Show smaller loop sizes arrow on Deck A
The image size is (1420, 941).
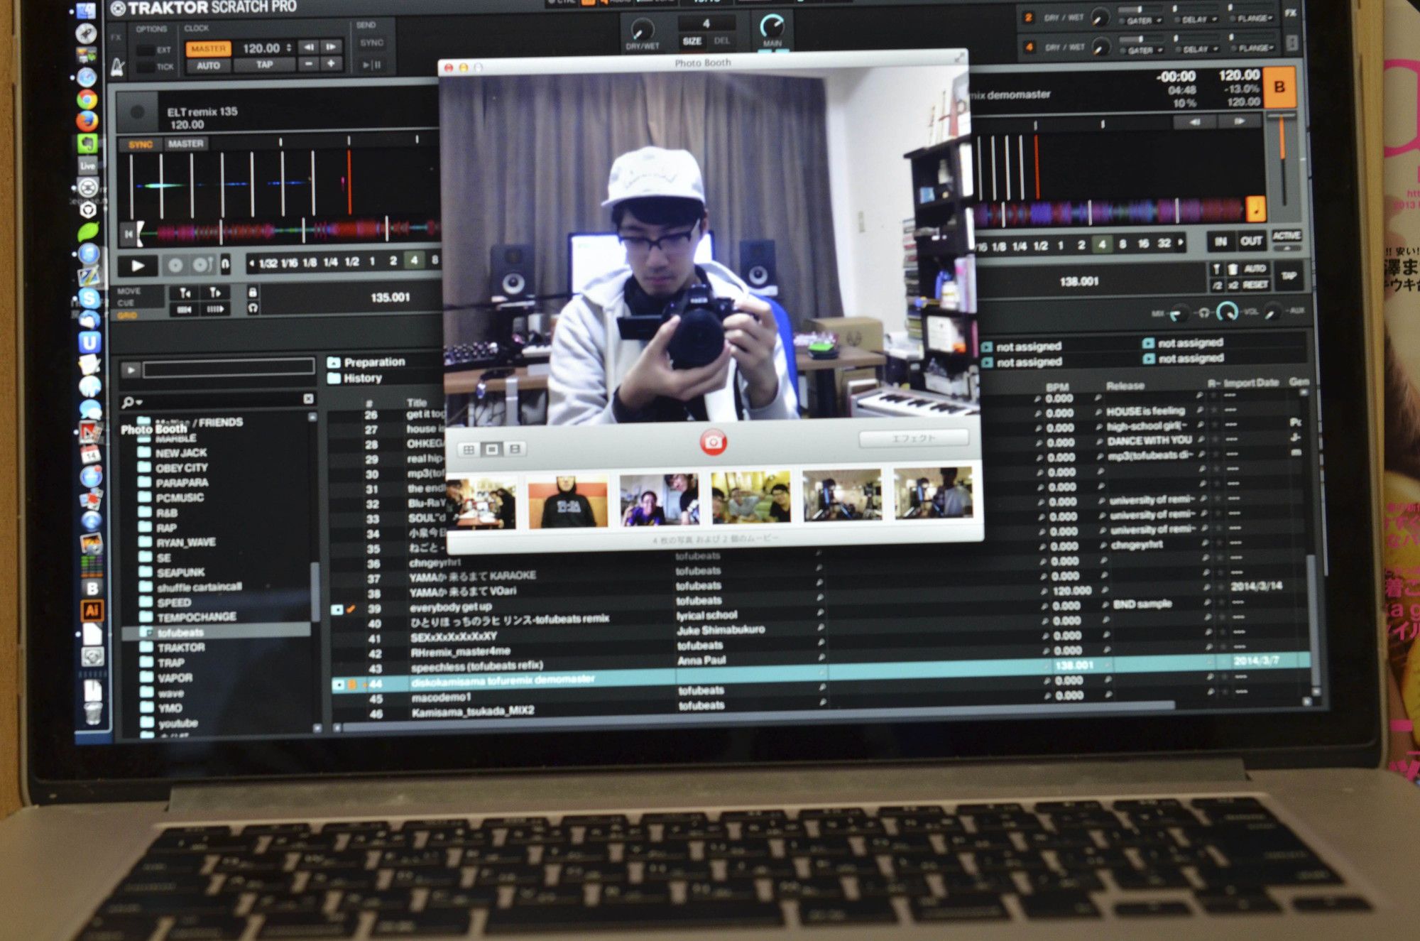coord(251,263)
